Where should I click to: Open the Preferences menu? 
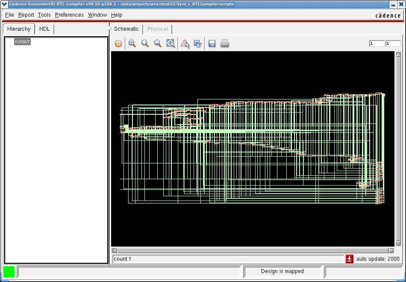tap(69, 15)
